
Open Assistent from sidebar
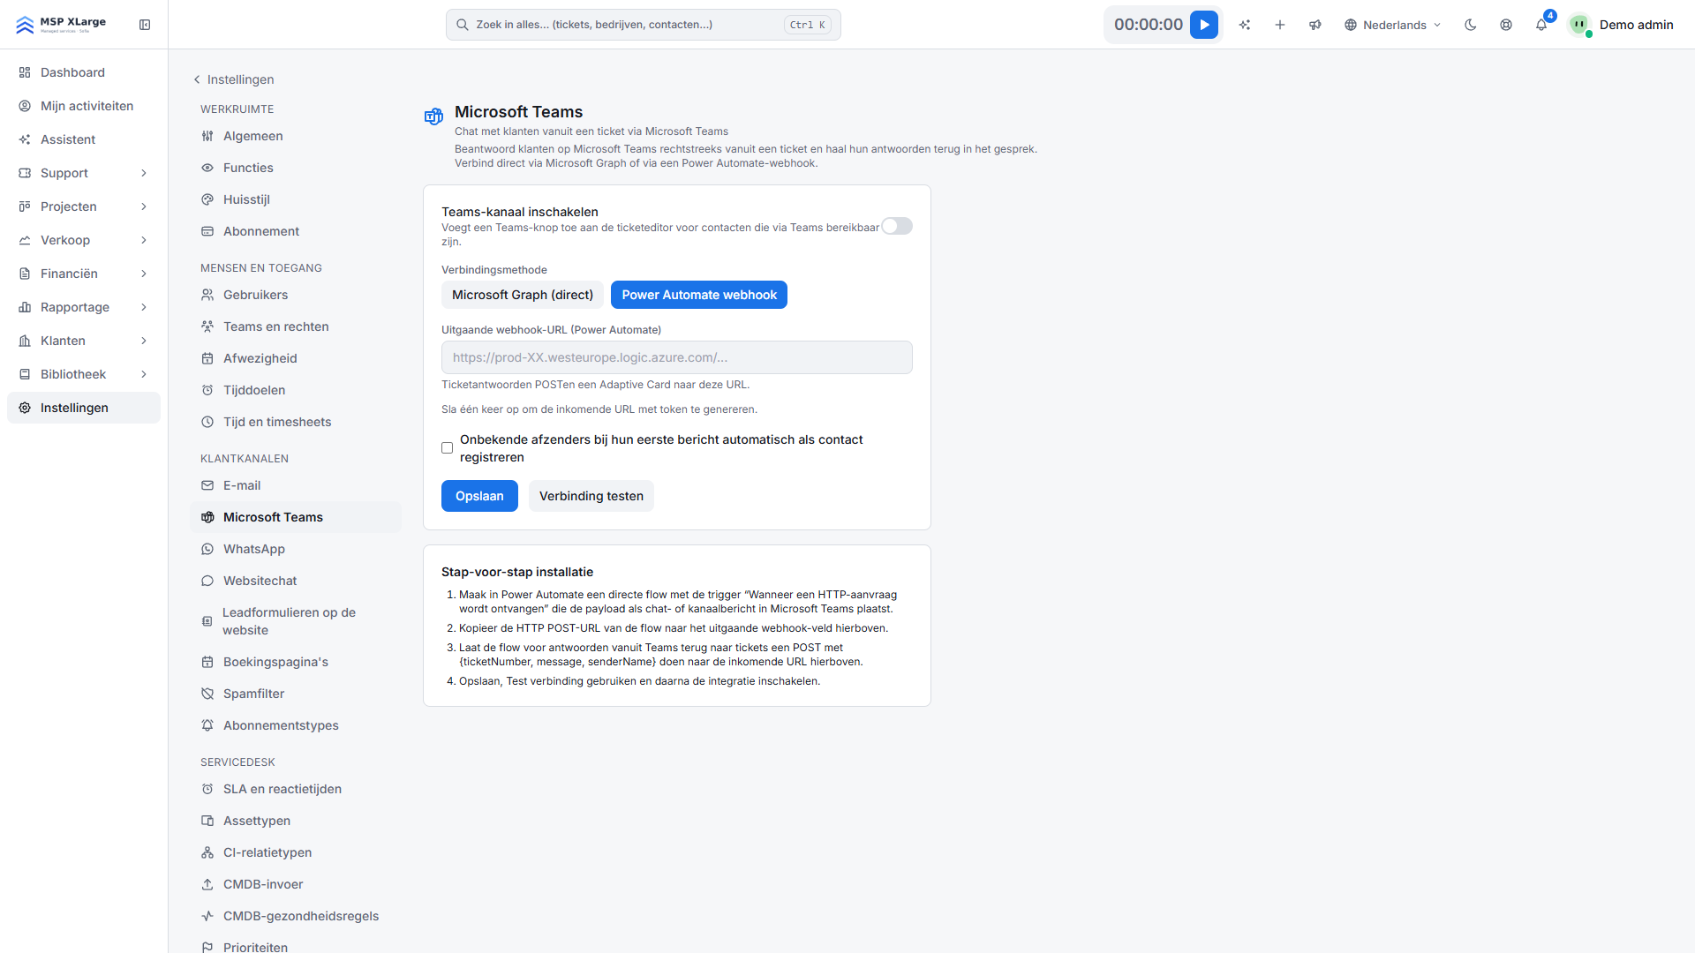pyautogui.click(x=84, y=139)
